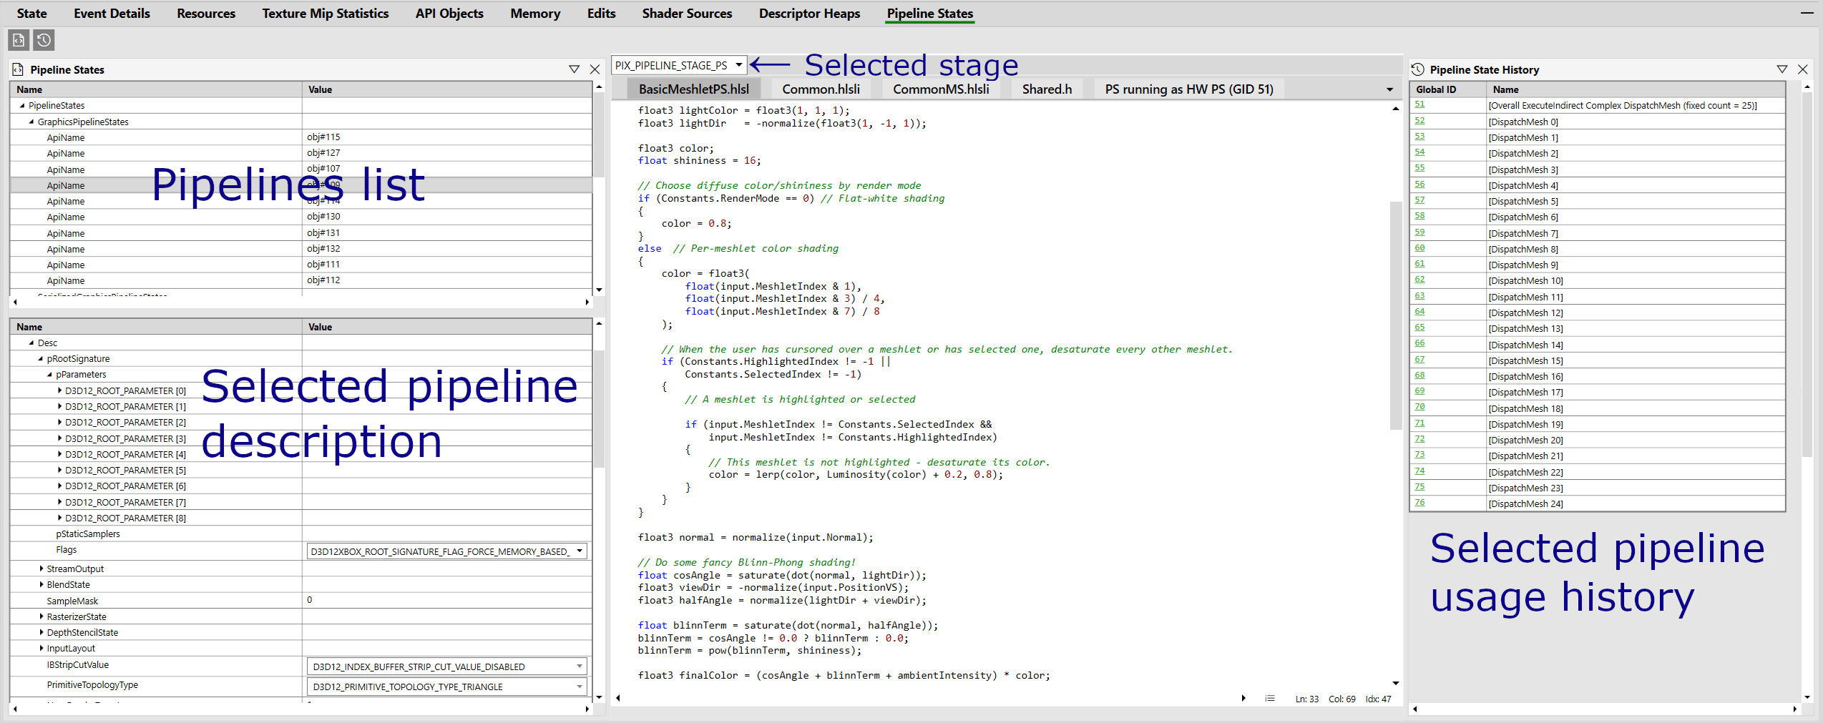This screenshot has height=723, width=1823.
Task: Select PS running as HW PS (GID 51) tab
Action: click(x=1189, y=89)
